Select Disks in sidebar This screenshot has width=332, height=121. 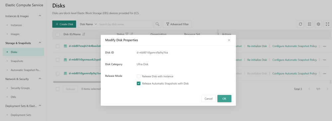(23, 52)
